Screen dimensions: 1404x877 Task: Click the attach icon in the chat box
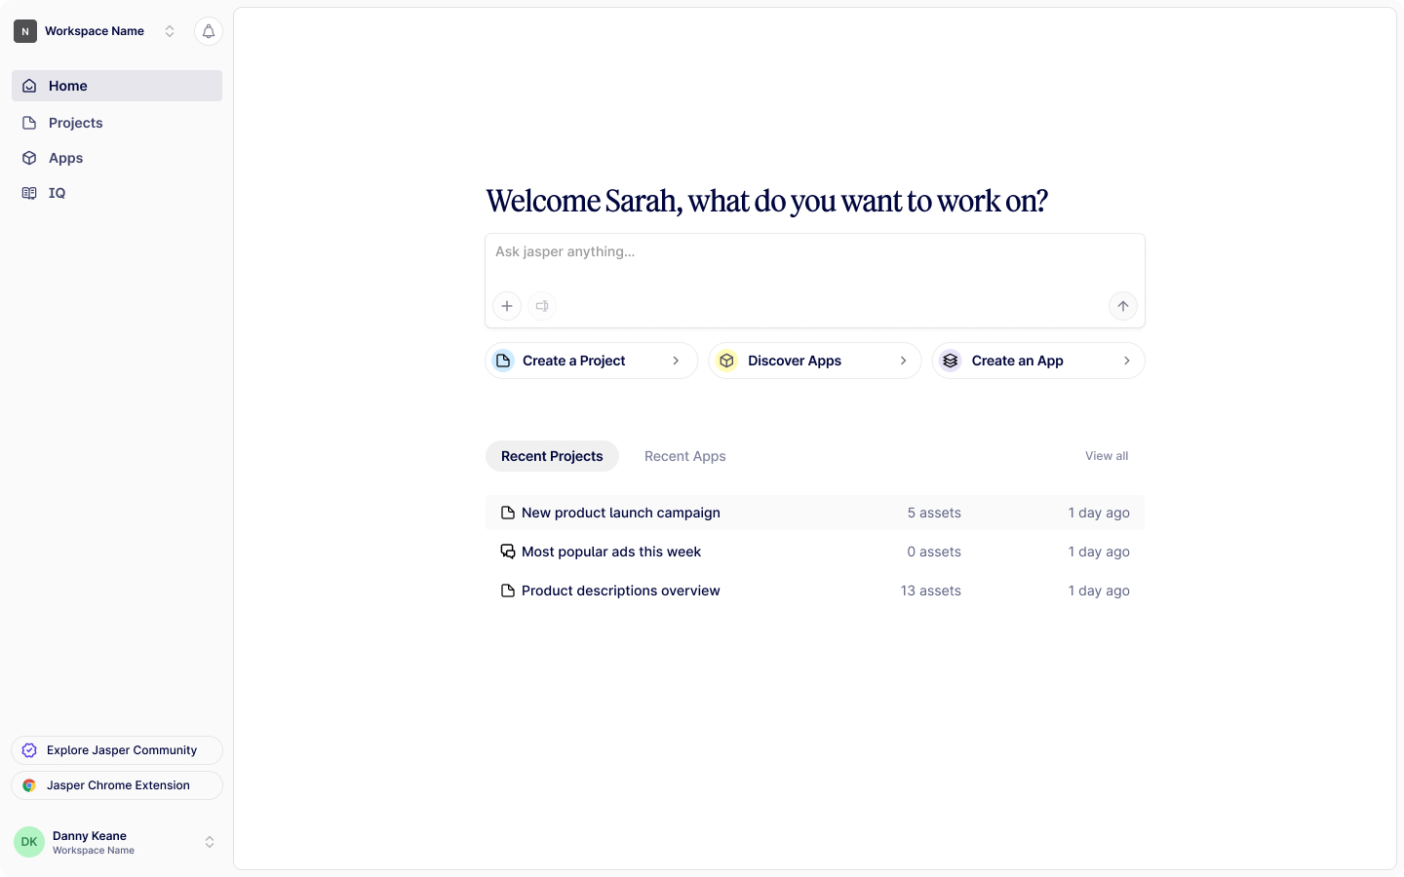point(506,306)
